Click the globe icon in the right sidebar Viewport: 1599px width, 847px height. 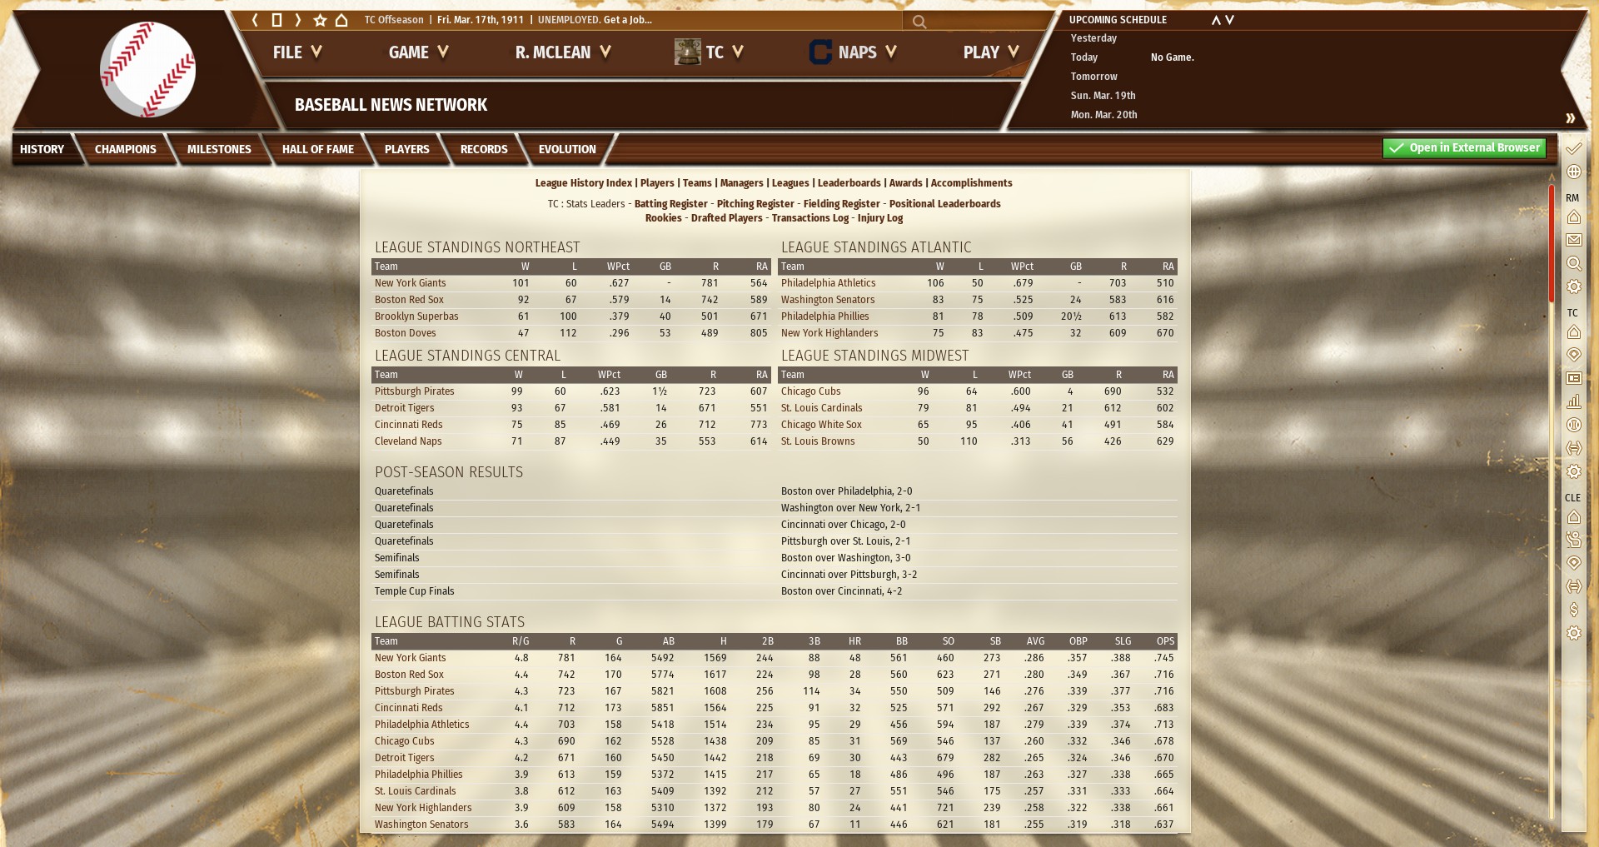pyautogui.click(x=1573, y=172)
